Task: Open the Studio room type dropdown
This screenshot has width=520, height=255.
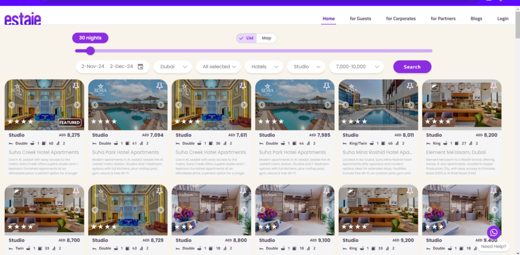Action: pos(306,66)
